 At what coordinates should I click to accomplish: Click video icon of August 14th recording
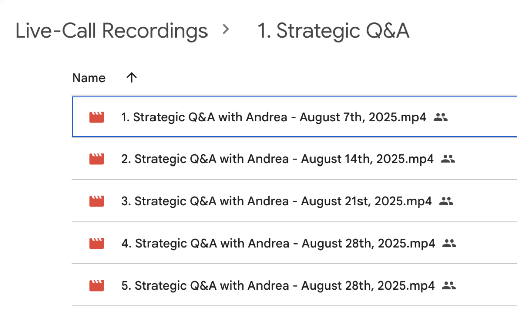(x=96, y=159)
